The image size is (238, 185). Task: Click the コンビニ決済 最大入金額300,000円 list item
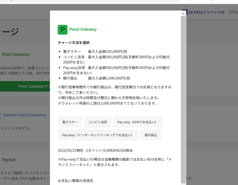(x=117, y=60)
